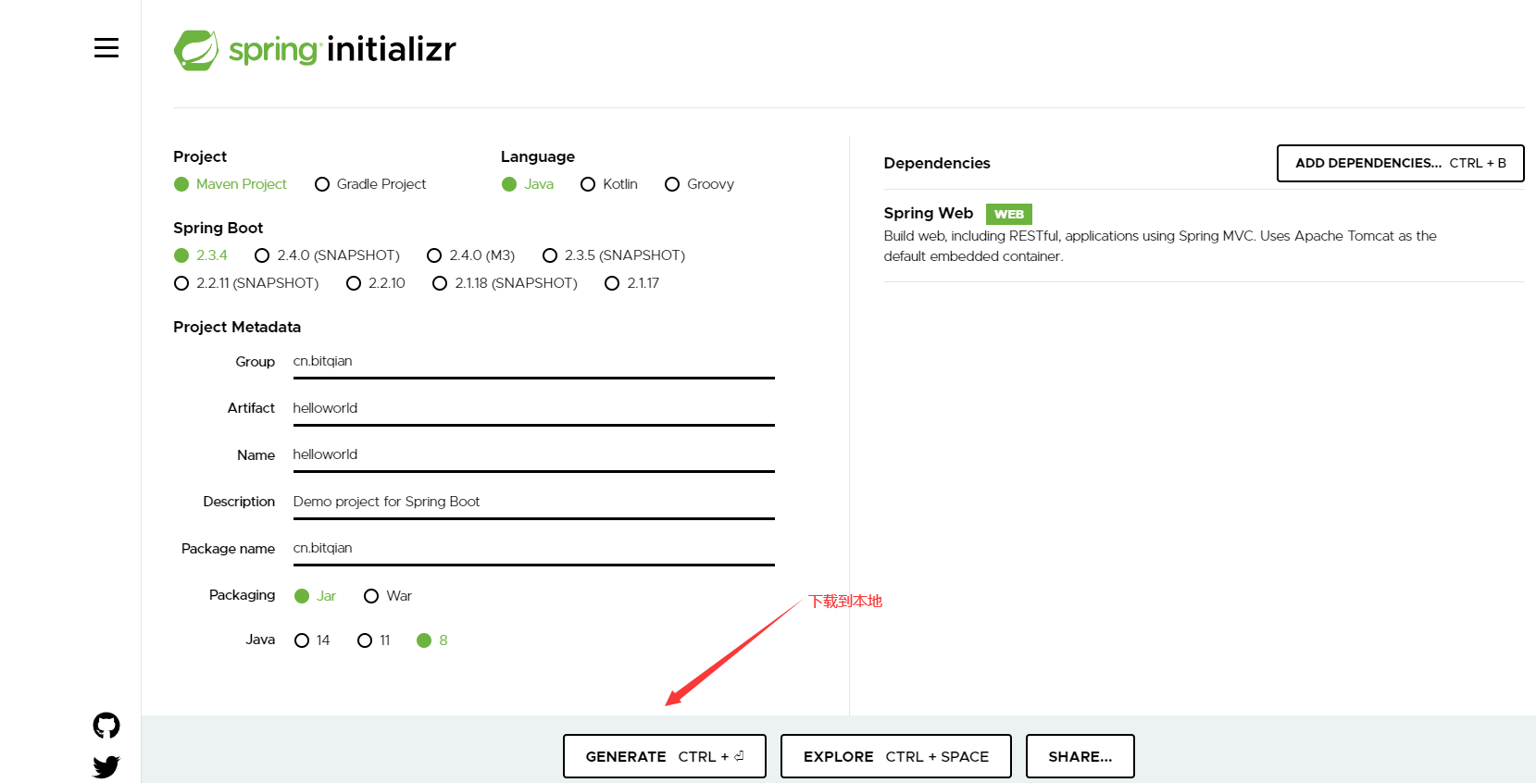Screen dimensions: 1536x783
Task: Open the GitHub icon link
Action: pyautogui.click(x=106, y=726)
